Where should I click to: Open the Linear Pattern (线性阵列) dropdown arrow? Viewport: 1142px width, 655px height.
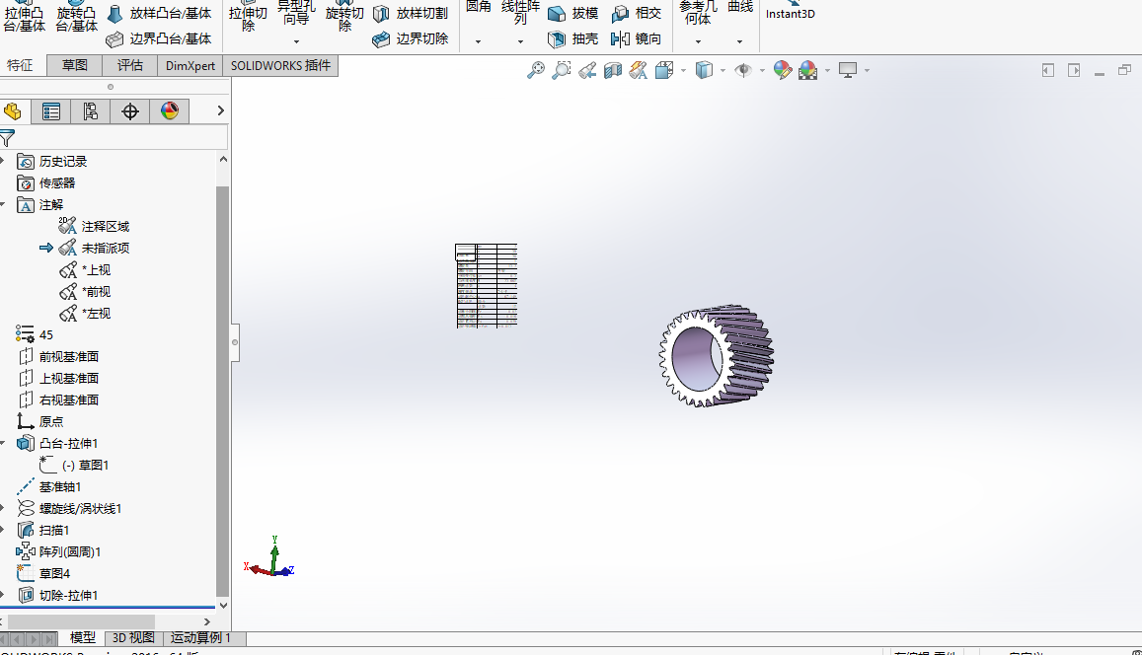click(x=520, y=41)
